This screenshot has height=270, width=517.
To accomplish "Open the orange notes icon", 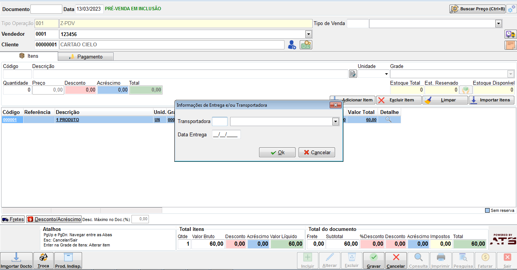I will click(510, 45).
